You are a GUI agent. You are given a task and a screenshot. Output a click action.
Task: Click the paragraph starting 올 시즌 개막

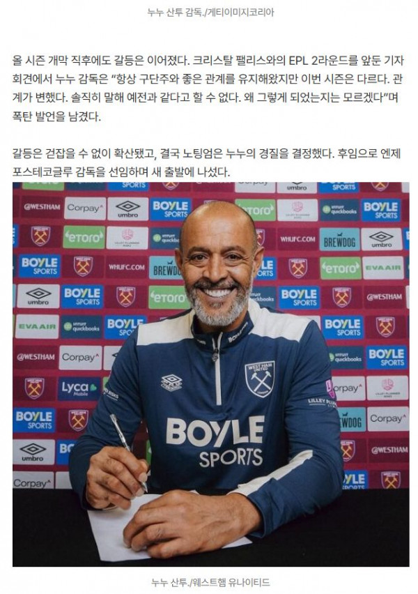208,89
